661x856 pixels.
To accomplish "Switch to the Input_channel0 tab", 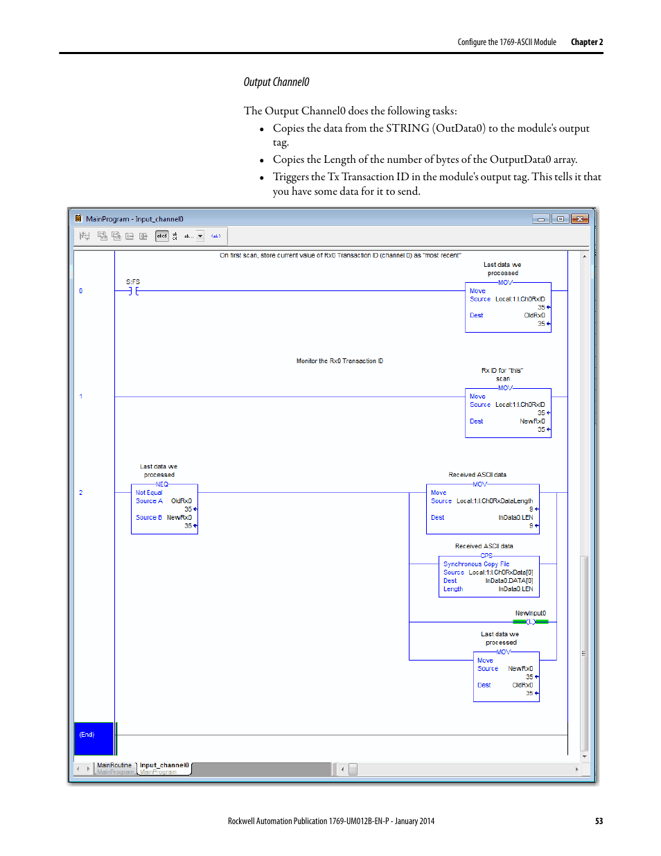I will coord(164,765).
